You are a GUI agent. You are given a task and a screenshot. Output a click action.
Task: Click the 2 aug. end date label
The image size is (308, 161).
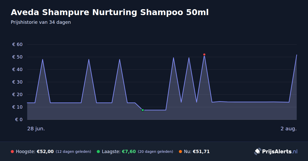point(288,129)
